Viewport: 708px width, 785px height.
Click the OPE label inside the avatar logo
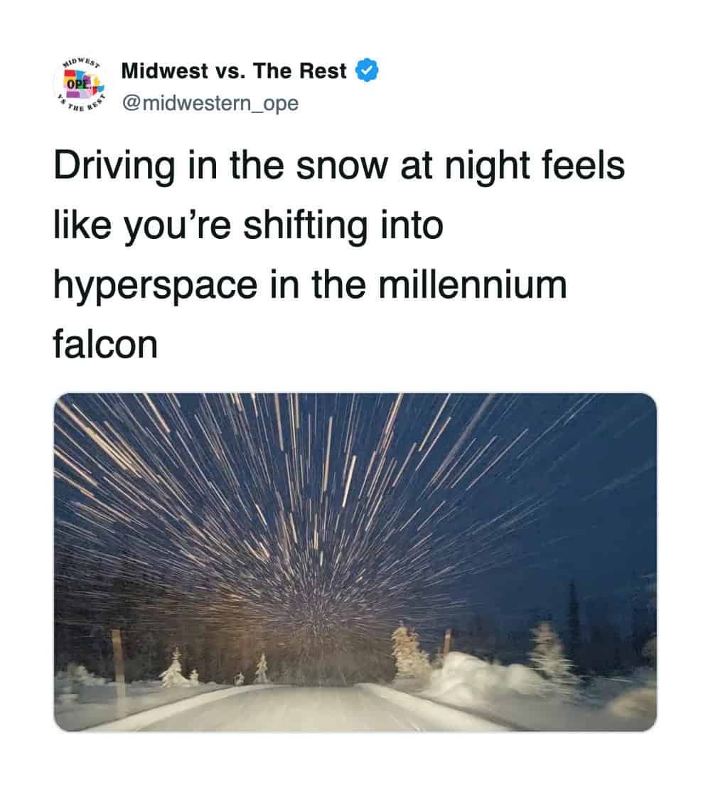pos(77,83)
